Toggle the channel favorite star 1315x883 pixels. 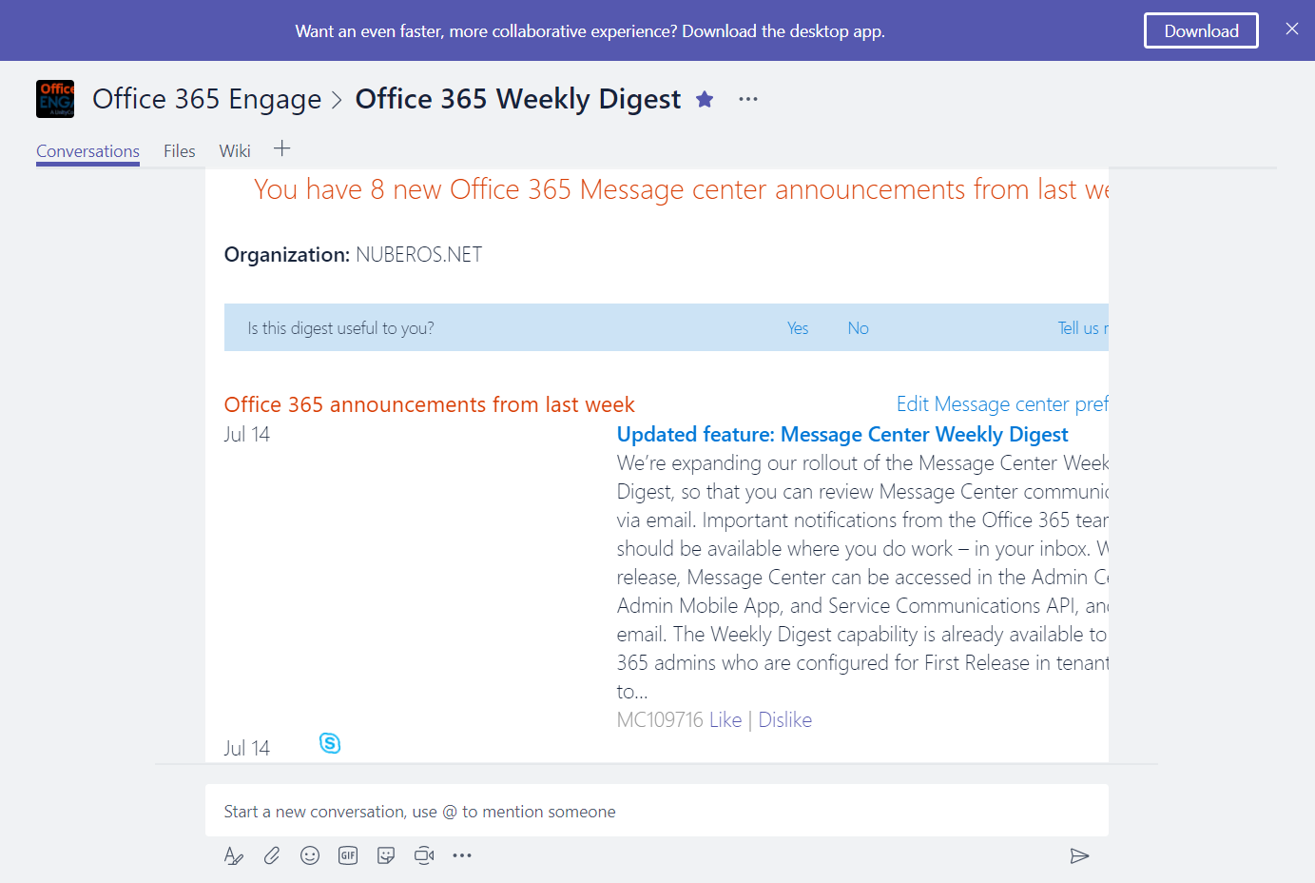pos(704,98)
